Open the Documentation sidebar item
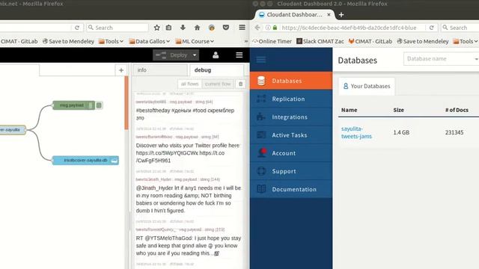Image resolution: width=479 pixels, height=269 pixels. [x=291, y=189]
